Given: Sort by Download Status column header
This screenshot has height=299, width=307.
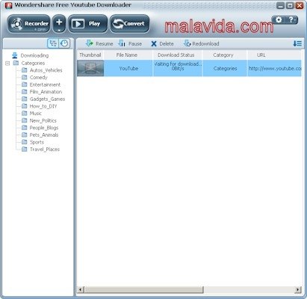Looking at the screenshot, I should [x=177, y=55].
